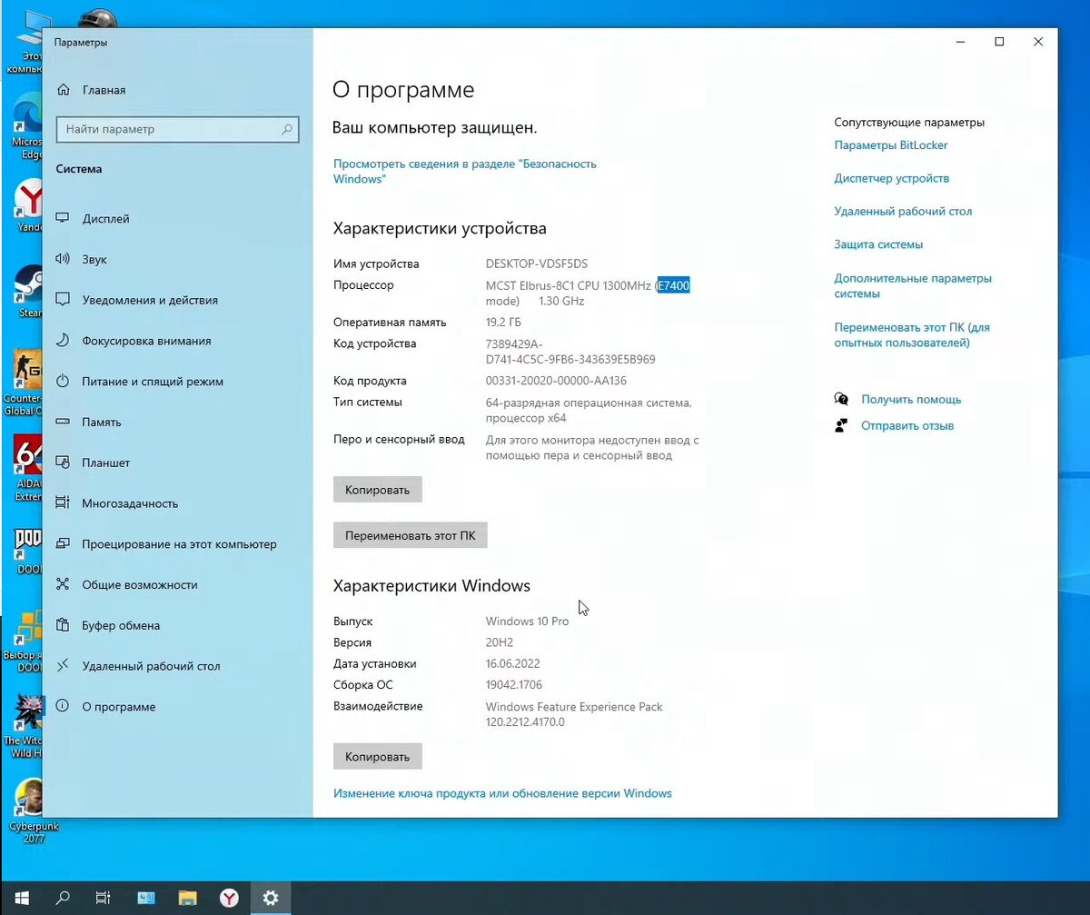The height and width of the screenshot is (915, 1090).
Task: Click the Удаленный рабочий стол sidebar icon
Action: [63, 666]
